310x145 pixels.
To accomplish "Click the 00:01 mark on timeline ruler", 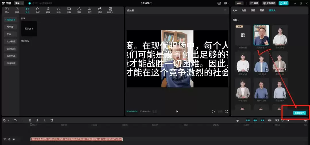I will tap(64, 125).
